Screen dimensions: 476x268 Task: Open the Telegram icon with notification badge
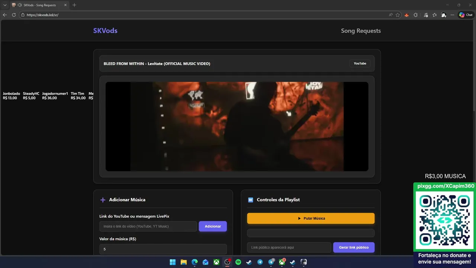(x=271, y=262)
